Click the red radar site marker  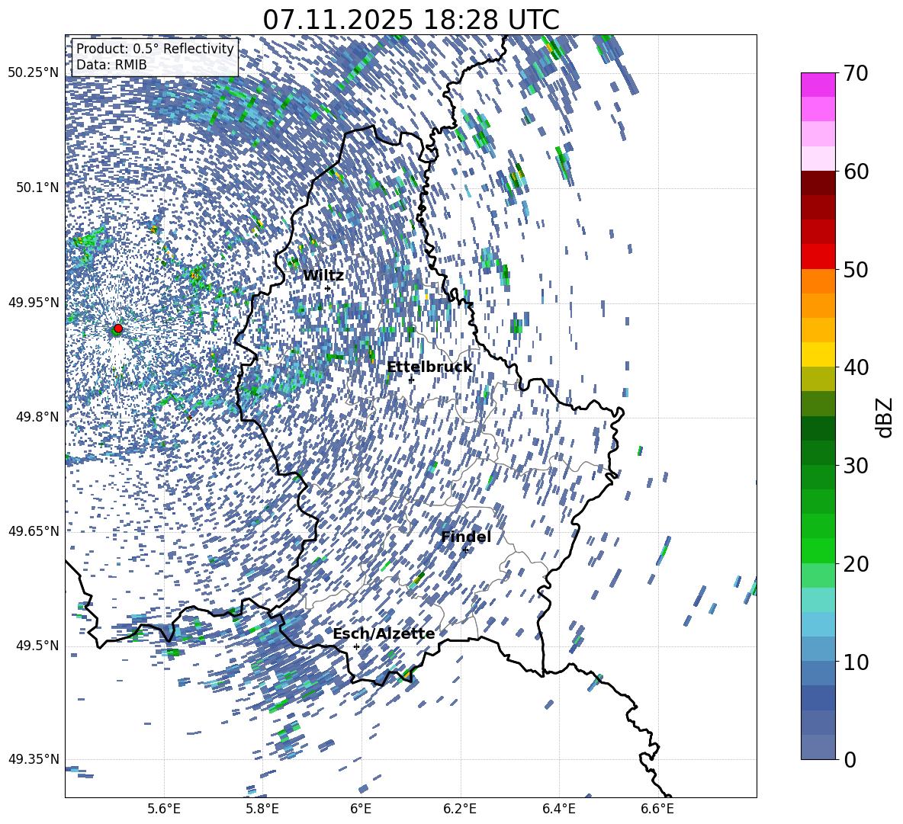[x=118, y=329]
